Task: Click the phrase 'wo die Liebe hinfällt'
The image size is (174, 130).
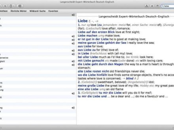Action: click(x=92, y=75)
